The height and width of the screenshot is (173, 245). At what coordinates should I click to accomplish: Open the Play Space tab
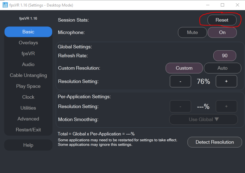pos(28,86)
